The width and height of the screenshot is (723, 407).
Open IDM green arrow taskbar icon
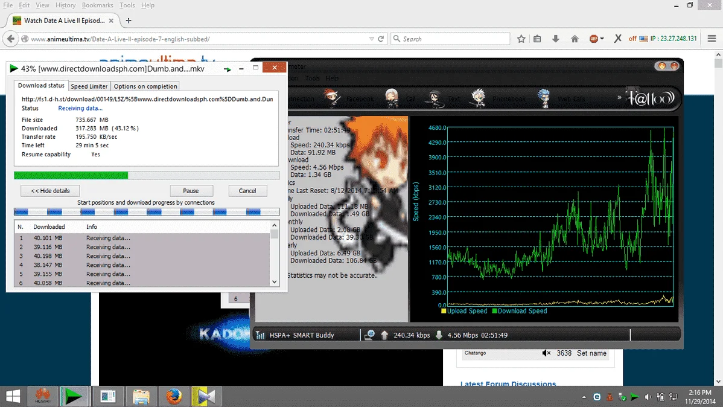(x=74, y=396)
